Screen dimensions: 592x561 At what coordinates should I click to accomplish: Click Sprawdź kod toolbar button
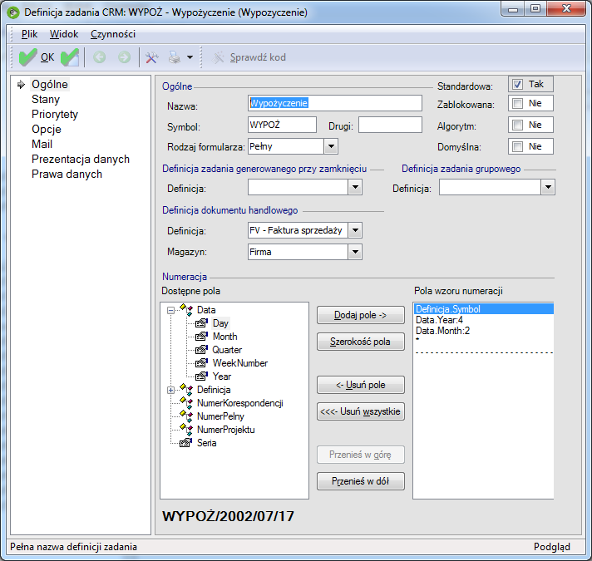click(249, 57)
